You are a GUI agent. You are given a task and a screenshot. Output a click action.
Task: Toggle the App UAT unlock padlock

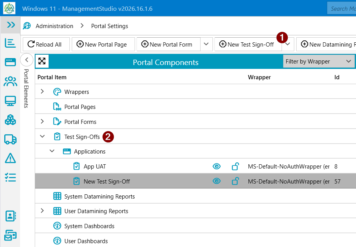(235, 167)
